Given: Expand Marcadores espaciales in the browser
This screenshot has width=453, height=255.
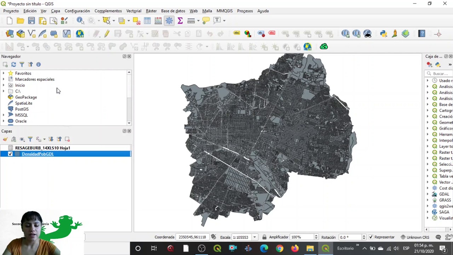Looking at the screenshot, I should pos(4,79).
